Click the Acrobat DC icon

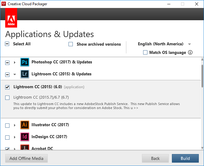tap(25, 147)
